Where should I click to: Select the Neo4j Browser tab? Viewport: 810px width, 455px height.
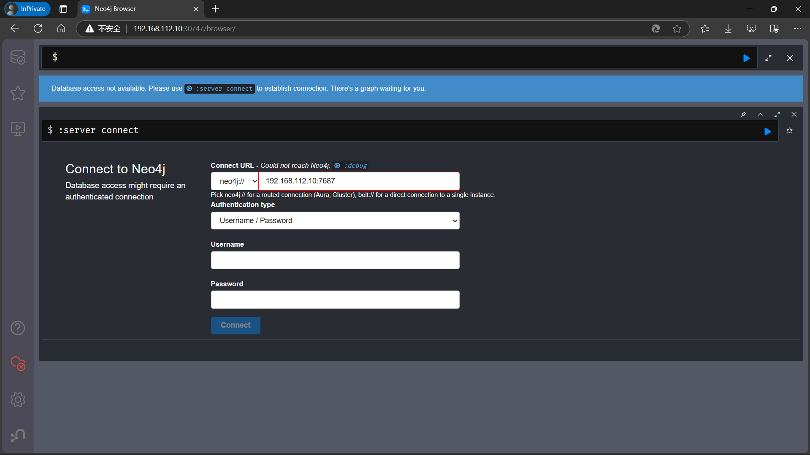point(140,9)
